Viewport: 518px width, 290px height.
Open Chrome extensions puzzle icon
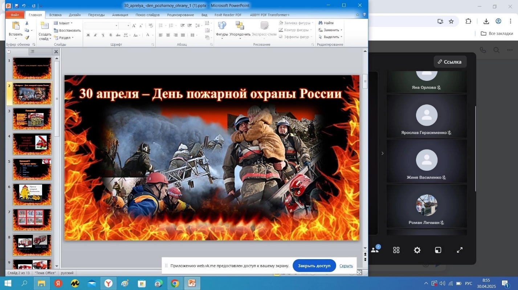[x=468, y=21]
